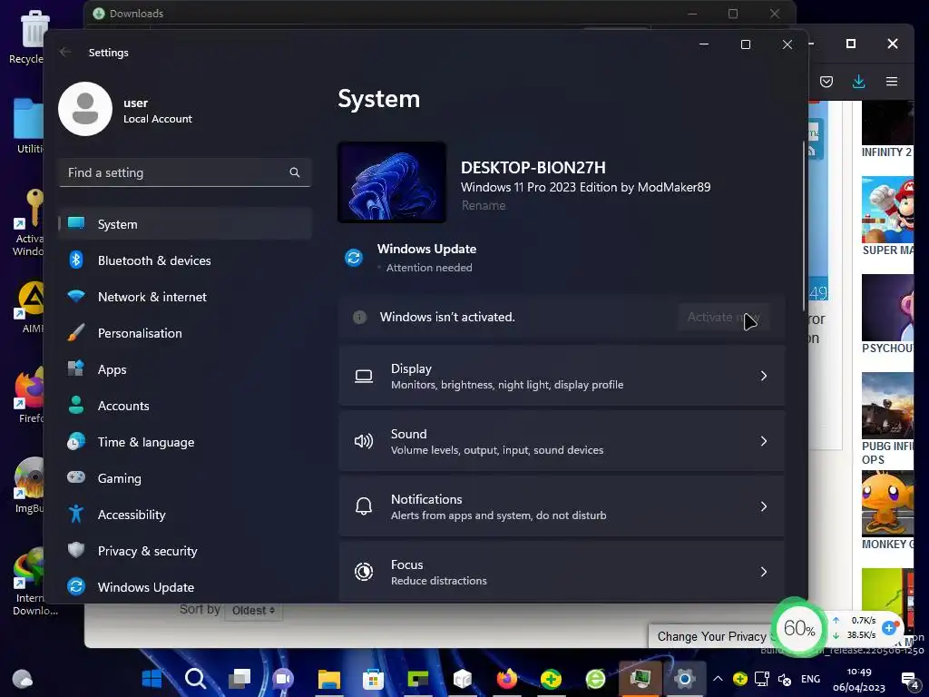Click the Activate now button
929x697 pixels.
(x=723, y=317)
